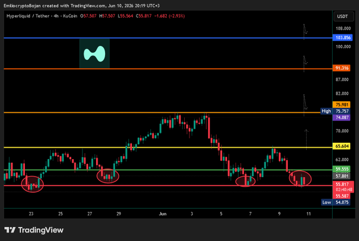Click the blue horizontal line at 103.856

[168, 38]
